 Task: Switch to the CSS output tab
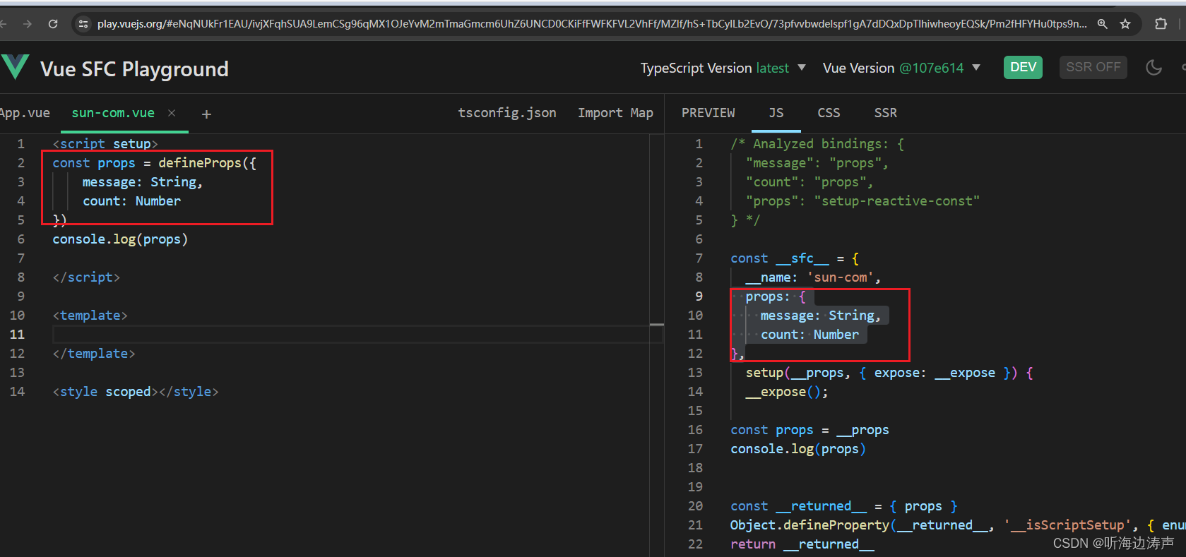pyautogui.click(x=829, y=113)
